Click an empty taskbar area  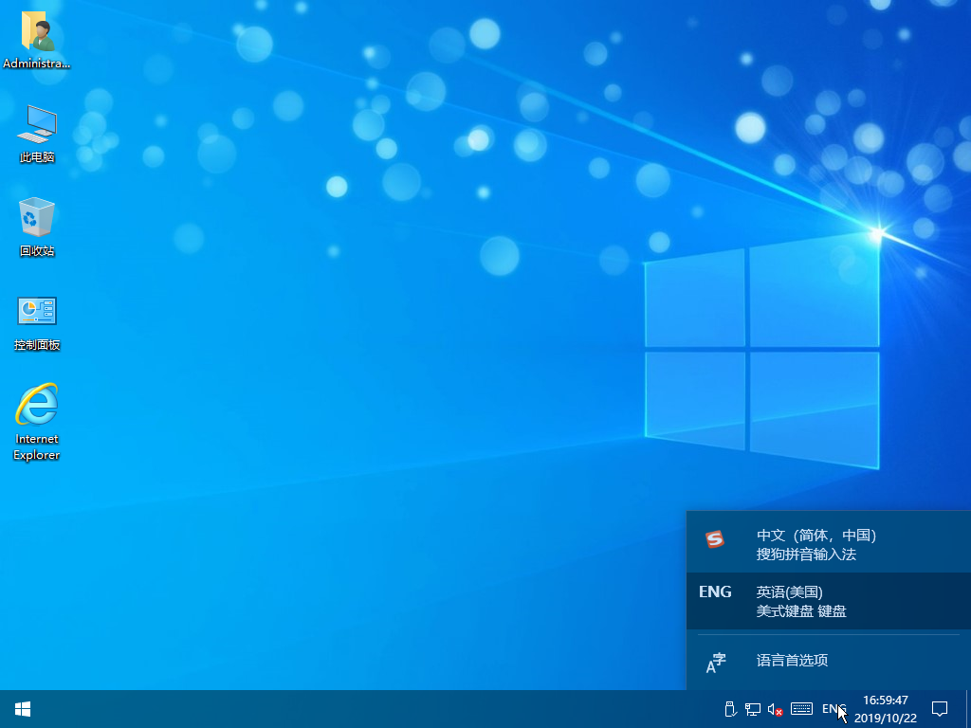pos(379,708)
